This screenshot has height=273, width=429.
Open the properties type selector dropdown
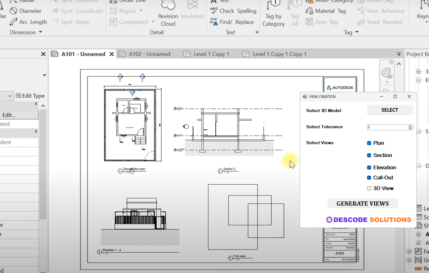(10, 96)
